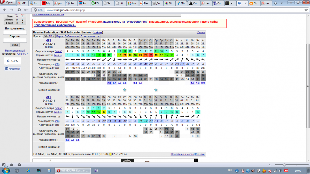Image resolution: width=310 pixels, height=174 pixels.
Task: Select the Прогноз forecast tab
Action: (38, 36)
